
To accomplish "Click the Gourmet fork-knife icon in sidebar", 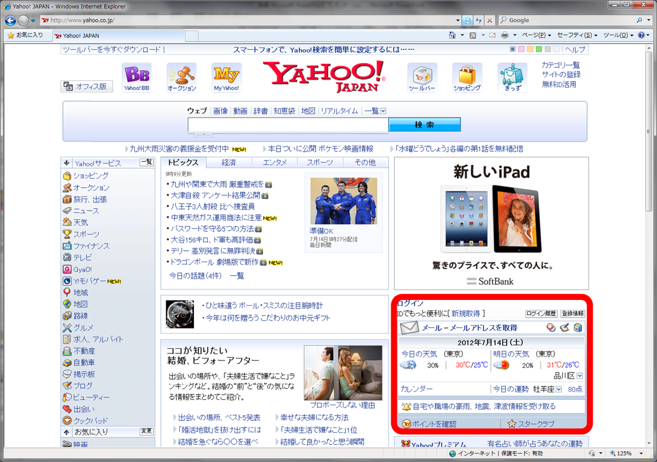I will coord(67,328).
